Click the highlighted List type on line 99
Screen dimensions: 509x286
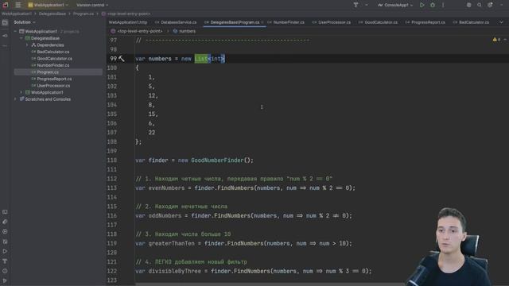201,59
